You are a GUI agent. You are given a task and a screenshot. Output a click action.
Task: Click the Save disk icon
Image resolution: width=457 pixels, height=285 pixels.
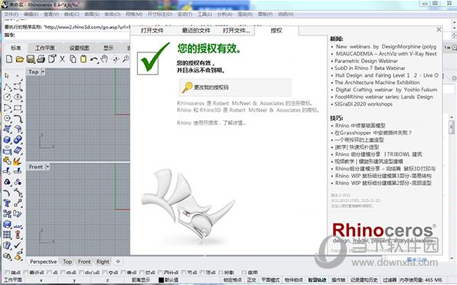pos(30,59)
